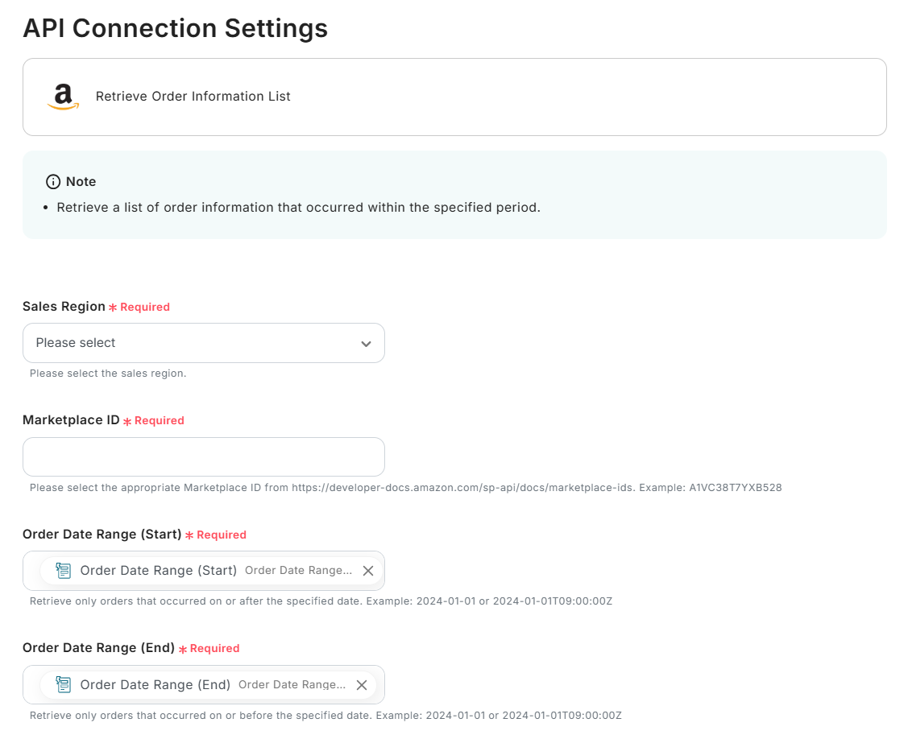The height and width of the screenshot is (735, 908).
Task: Click the red asterisk beside Marketplace ID
Action: click(x=127, y=421)
